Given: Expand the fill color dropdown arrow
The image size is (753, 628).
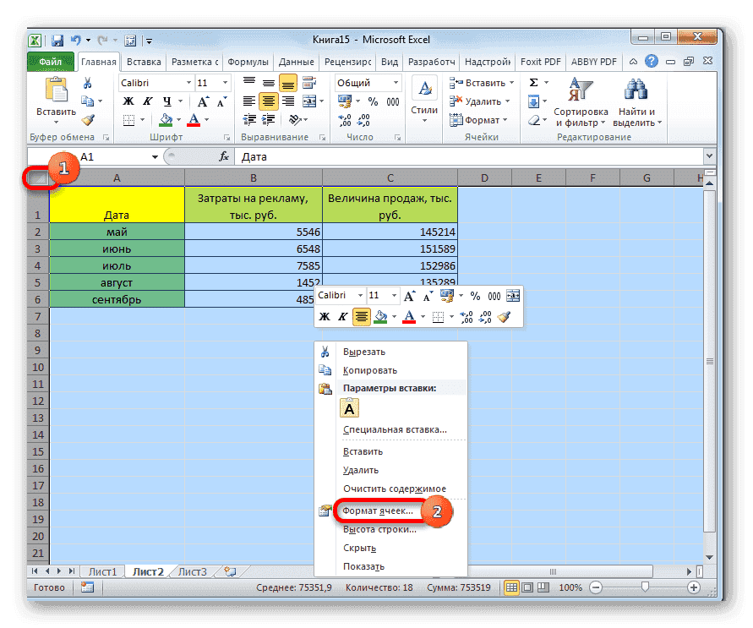Looking at the screenshot, I should pos(177,120).
